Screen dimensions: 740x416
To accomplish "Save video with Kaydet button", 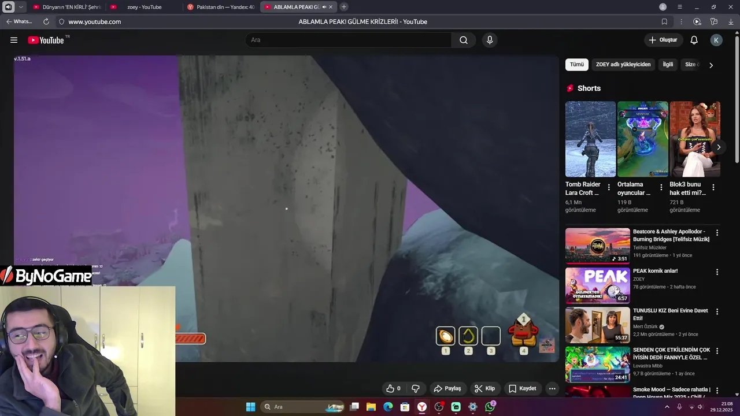I will (x=523, y=388).
